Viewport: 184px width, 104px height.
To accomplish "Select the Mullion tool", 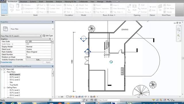I will (x=51, y=12).
